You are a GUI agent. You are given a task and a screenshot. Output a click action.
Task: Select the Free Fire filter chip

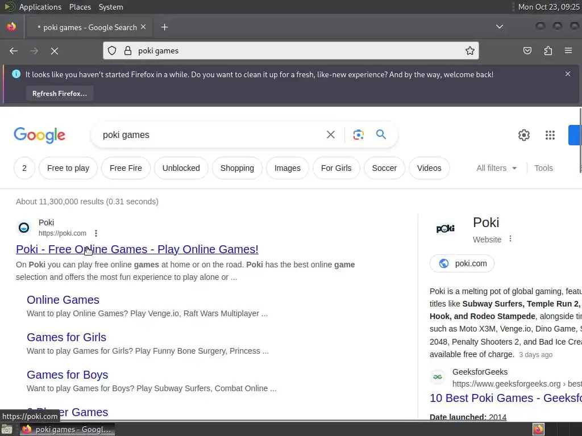click(126, 168)
